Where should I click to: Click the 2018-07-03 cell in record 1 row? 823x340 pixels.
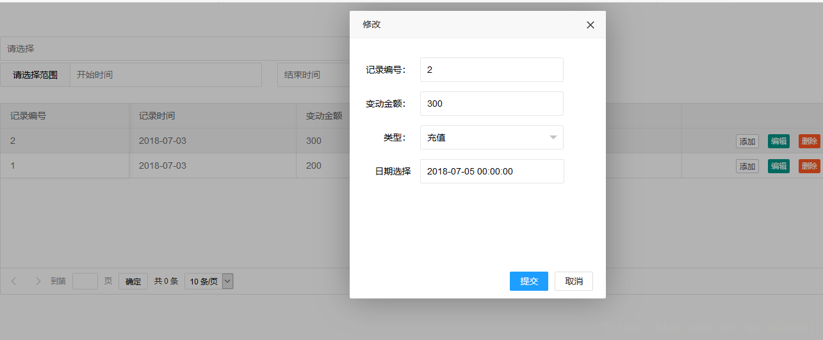(213, 166)
